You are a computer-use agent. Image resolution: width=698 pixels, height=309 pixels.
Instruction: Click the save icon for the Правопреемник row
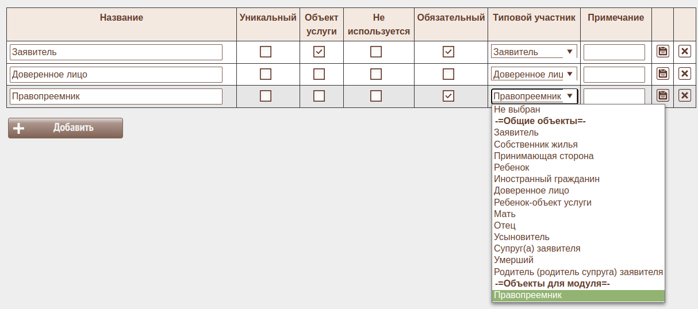[x=663, y=96]
